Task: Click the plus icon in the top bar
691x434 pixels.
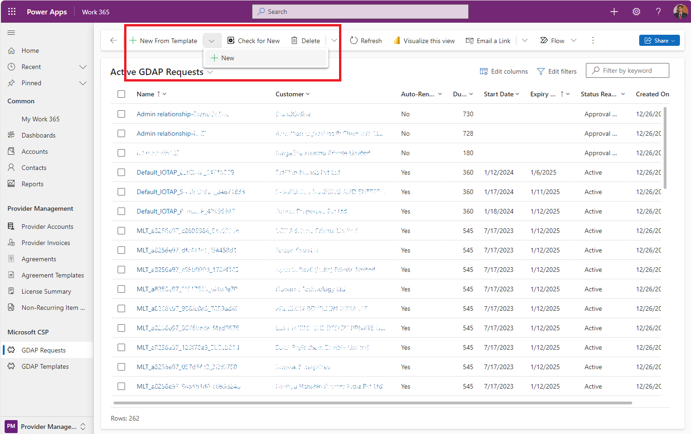Action: pos(614,12)
